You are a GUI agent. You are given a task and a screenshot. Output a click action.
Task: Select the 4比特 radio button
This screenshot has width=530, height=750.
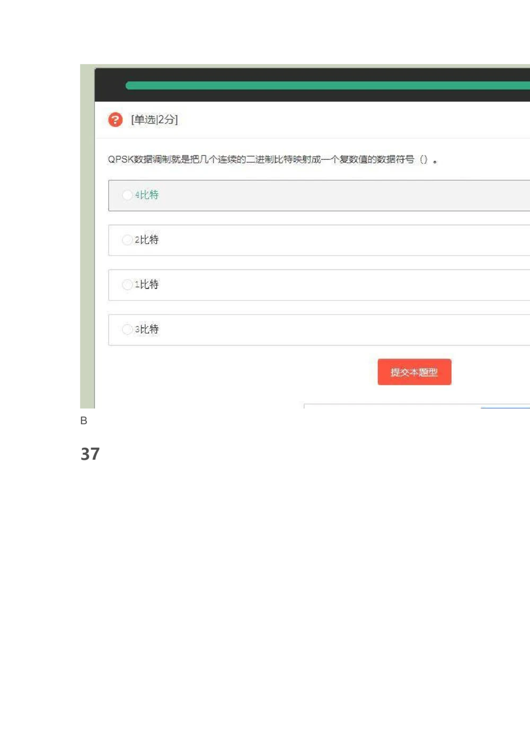[127, 195]
